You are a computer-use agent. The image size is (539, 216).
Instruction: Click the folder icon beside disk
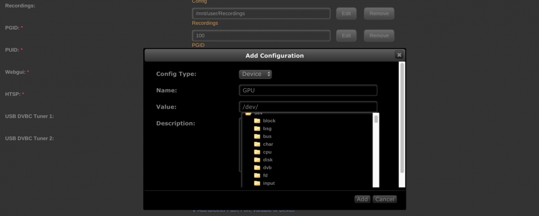257,160
